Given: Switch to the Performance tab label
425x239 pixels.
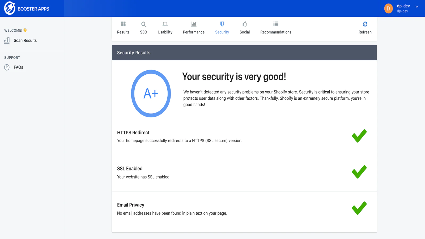Looking at the screenshot, I should click(194, 32).
